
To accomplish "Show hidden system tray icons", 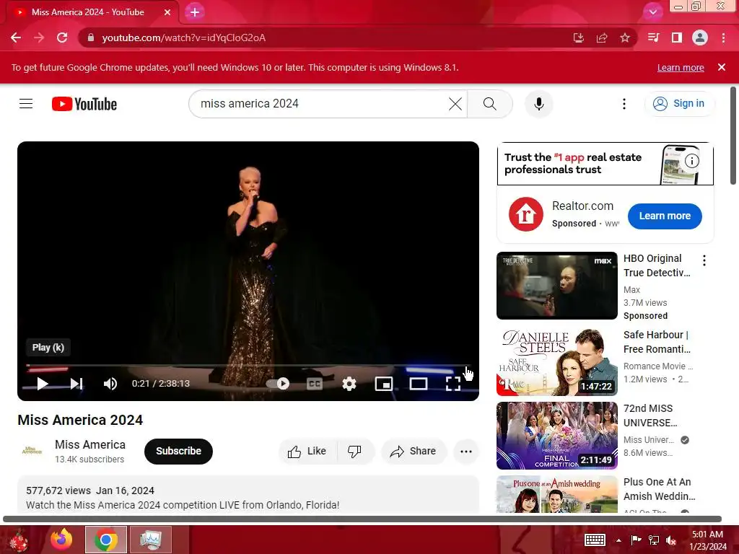I will [x=618, y=540].
